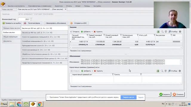Click the round arrow icon after Столбцы in Закупки
The width and height of the screenshot is (191, 107).
click(180, 32)
